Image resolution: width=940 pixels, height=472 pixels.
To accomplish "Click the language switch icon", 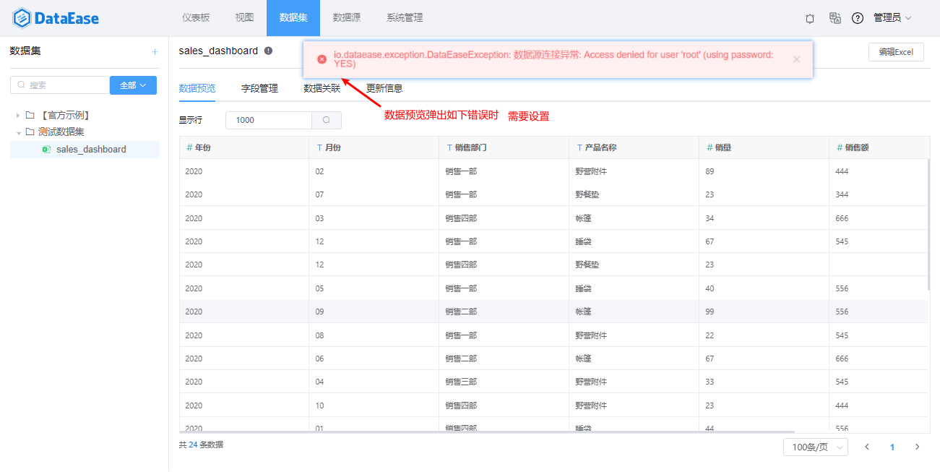I will tap(835, 18).
